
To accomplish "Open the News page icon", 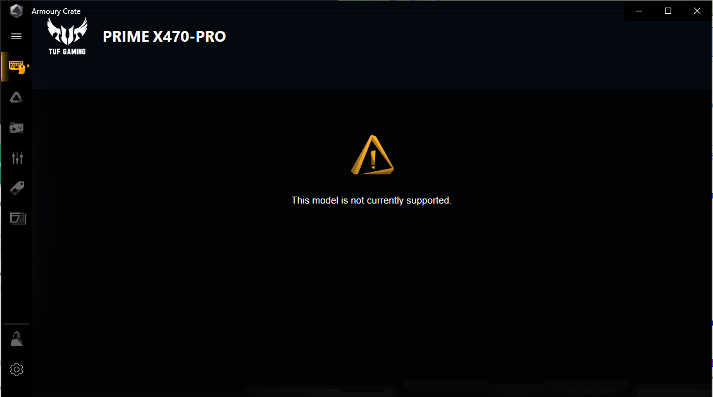I will pyautogui.click(x=18, y=219).
